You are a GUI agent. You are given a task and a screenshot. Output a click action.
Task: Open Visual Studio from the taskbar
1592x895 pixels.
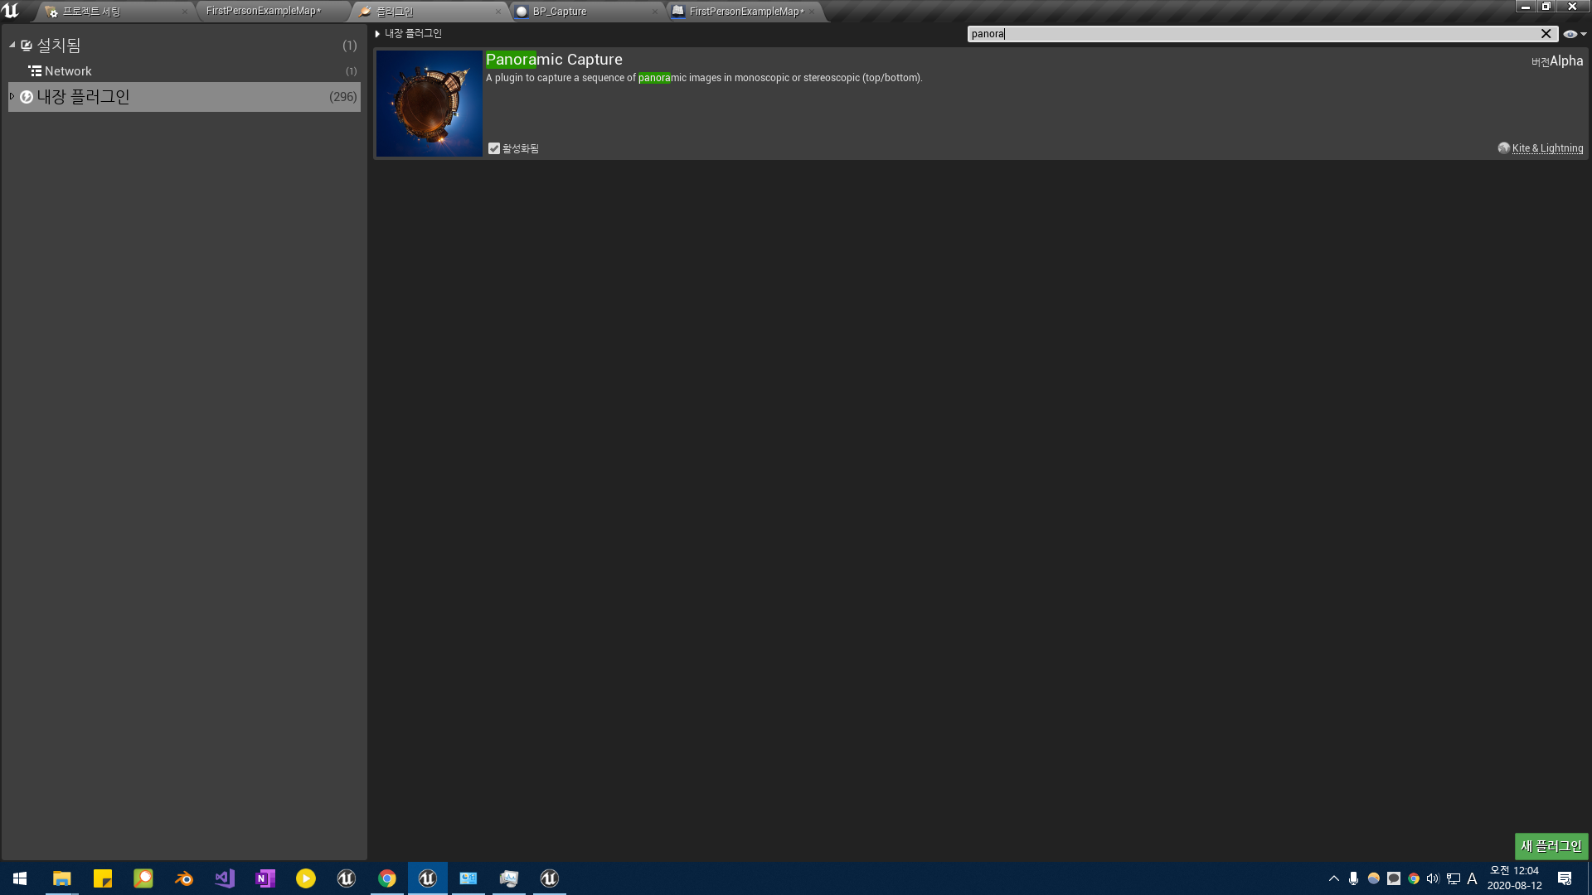(224, 878)
